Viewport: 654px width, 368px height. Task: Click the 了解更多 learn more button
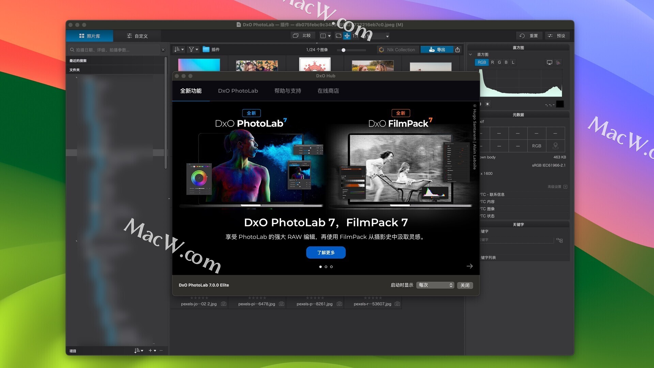(x=326, y=252)
